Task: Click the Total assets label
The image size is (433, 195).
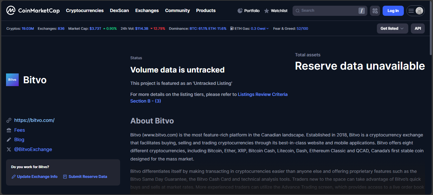Action: point(308,55)
